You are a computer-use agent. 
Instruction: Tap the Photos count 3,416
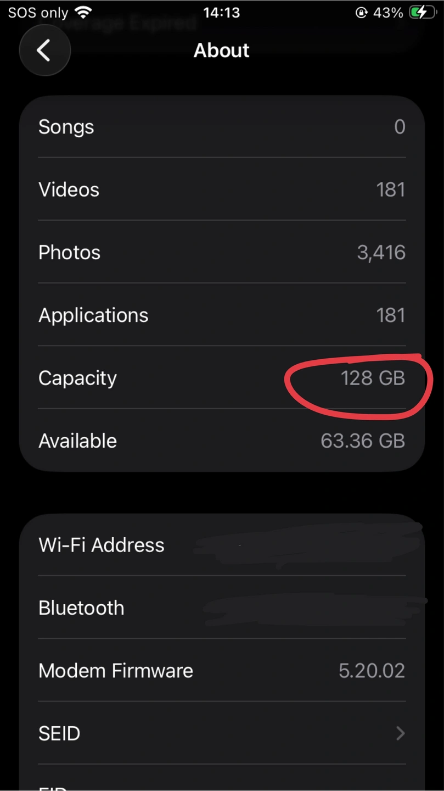(x=381, y=253)
